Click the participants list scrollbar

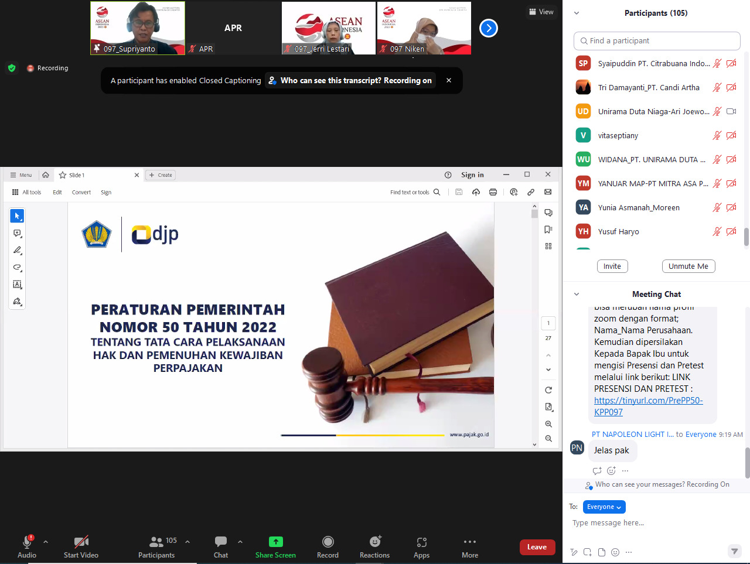[x=746, y=237]
